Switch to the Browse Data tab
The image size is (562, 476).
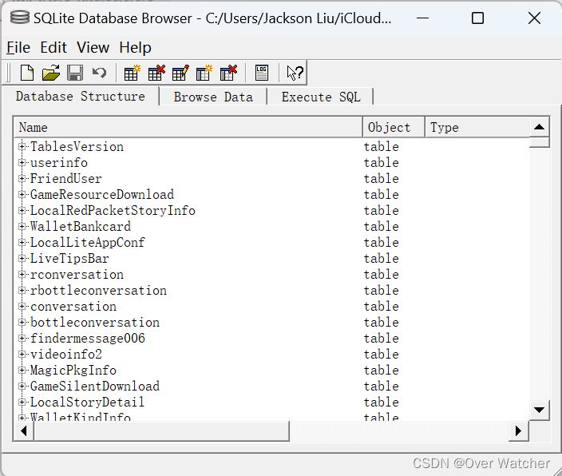(x=213, y=97)
